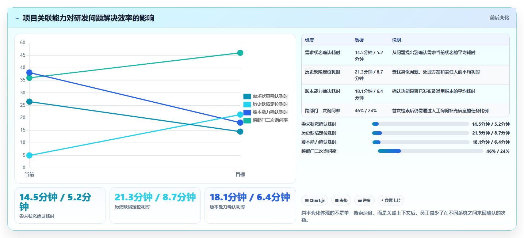
Task: Click the 前后变化 label in header
Action: (x=499, y=18)
